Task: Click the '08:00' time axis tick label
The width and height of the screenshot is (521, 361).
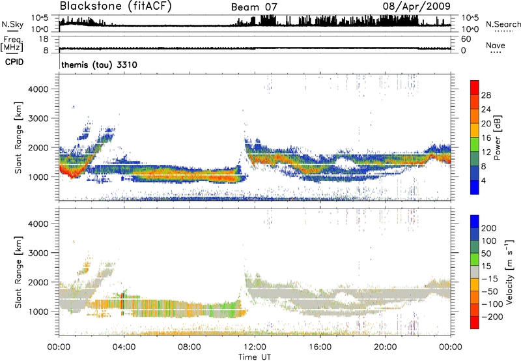Action: pyautogui.click(x=190, y=347)
